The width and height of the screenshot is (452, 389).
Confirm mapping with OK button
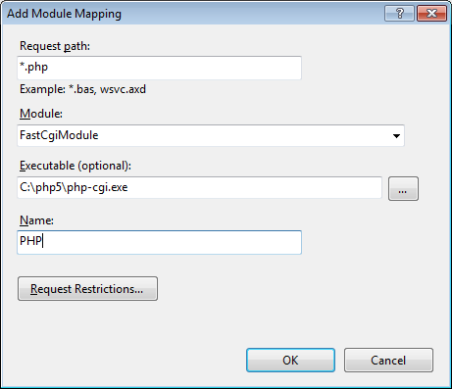(x=290, y=360)
